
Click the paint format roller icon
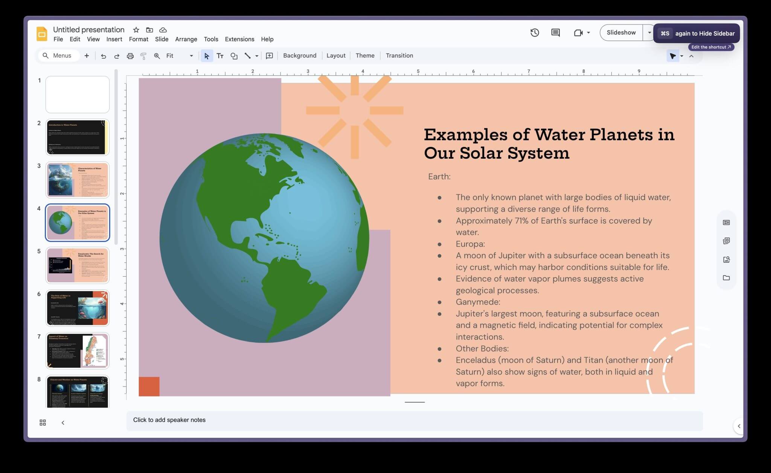click(x=143, y=56)
